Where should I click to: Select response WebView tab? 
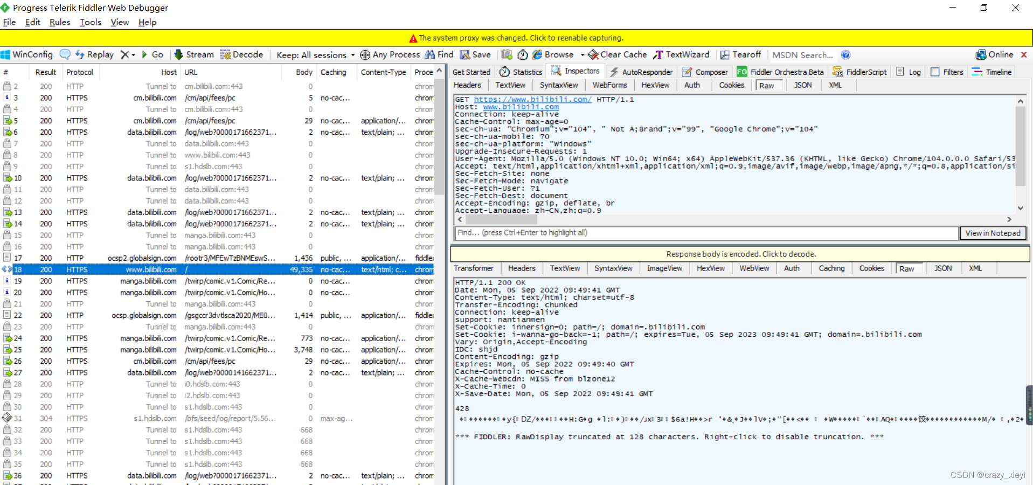tap(754, 268)
